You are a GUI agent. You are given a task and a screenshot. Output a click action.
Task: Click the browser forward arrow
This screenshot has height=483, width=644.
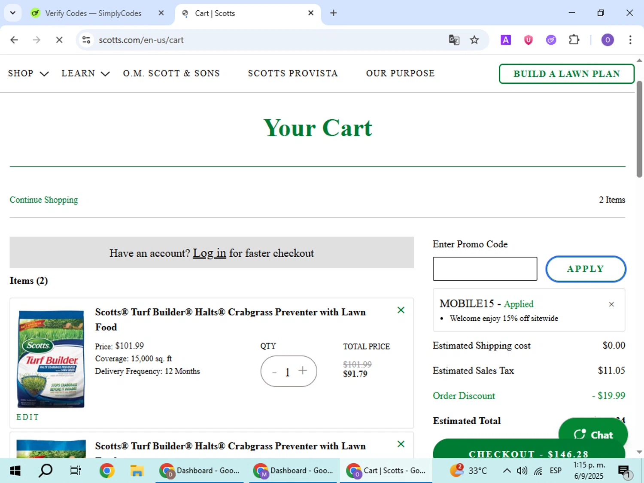coord(36,40)
